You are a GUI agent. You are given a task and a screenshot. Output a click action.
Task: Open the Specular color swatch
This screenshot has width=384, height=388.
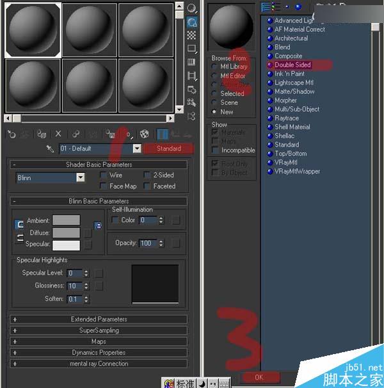coord(66,245)
